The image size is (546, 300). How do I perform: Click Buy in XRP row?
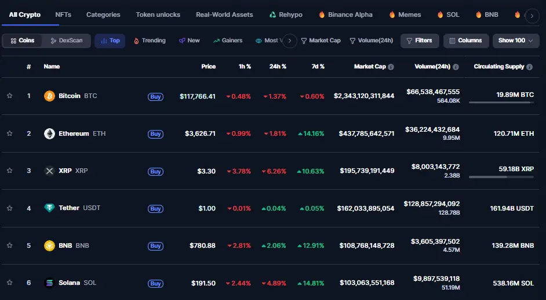click(x=155, y=171)
